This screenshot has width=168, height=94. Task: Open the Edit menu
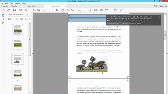pos(6,3)
